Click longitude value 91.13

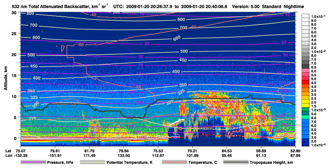pyautogui.click(x=261, y=155)
